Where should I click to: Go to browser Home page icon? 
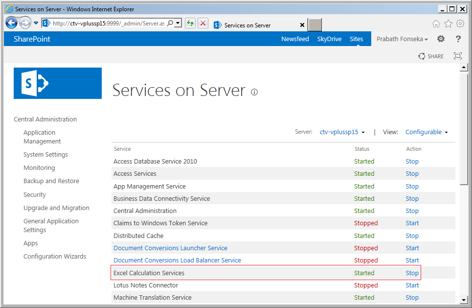click(436, 24)
